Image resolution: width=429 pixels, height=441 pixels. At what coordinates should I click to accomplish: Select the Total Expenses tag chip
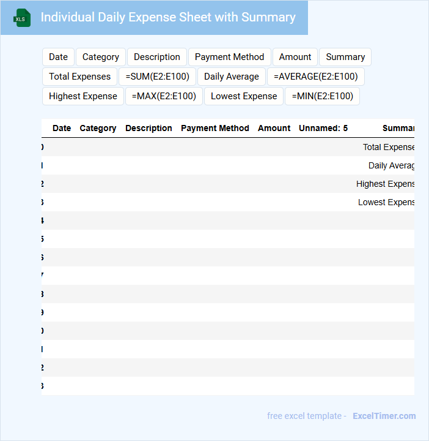click(x=79, y=77)
